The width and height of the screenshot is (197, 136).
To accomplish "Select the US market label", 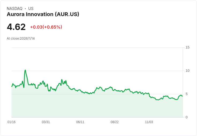I will coord(31,9).
